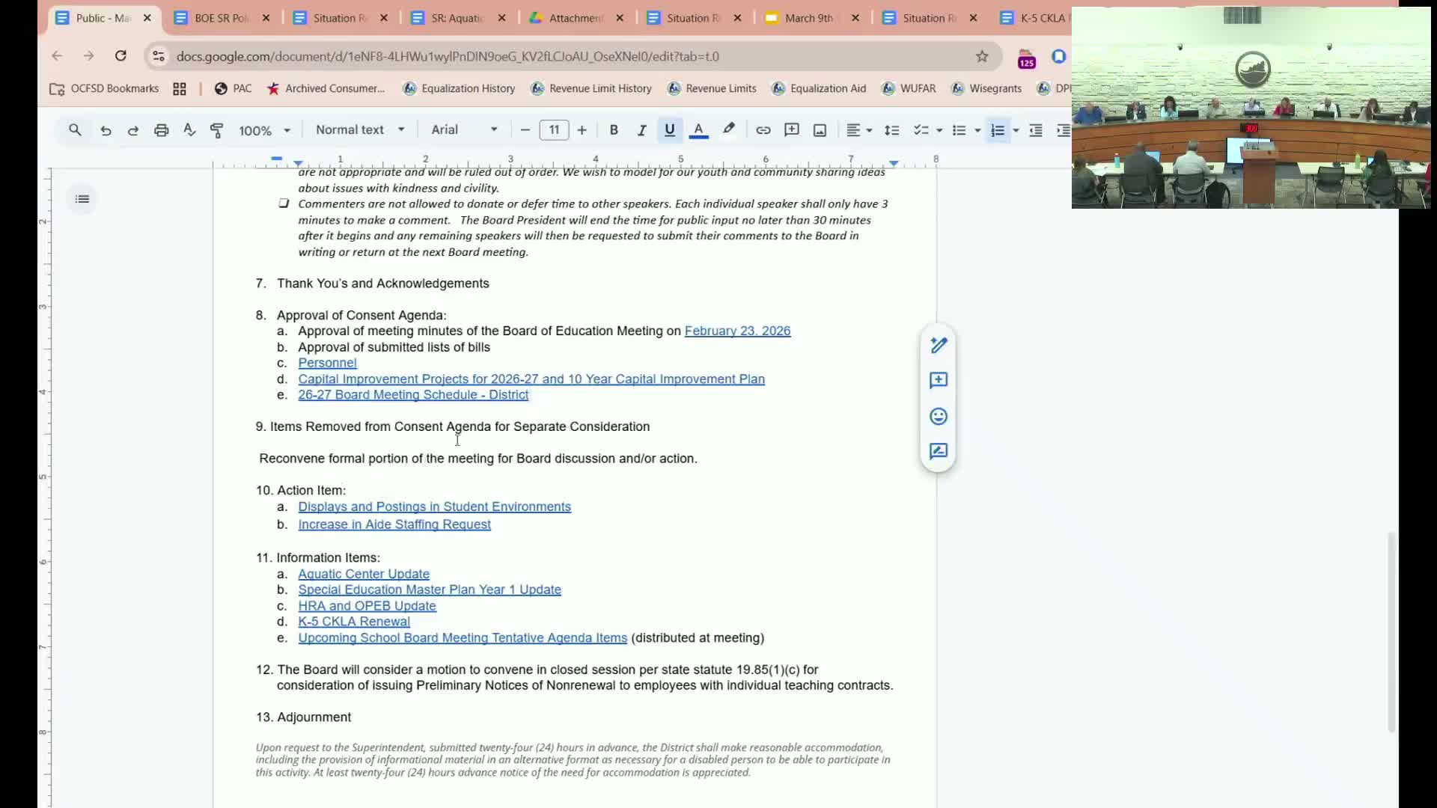Viewport: 1437px width, 808px height.
Task: Click the print icon in toolbar
Action: point(161,130)
